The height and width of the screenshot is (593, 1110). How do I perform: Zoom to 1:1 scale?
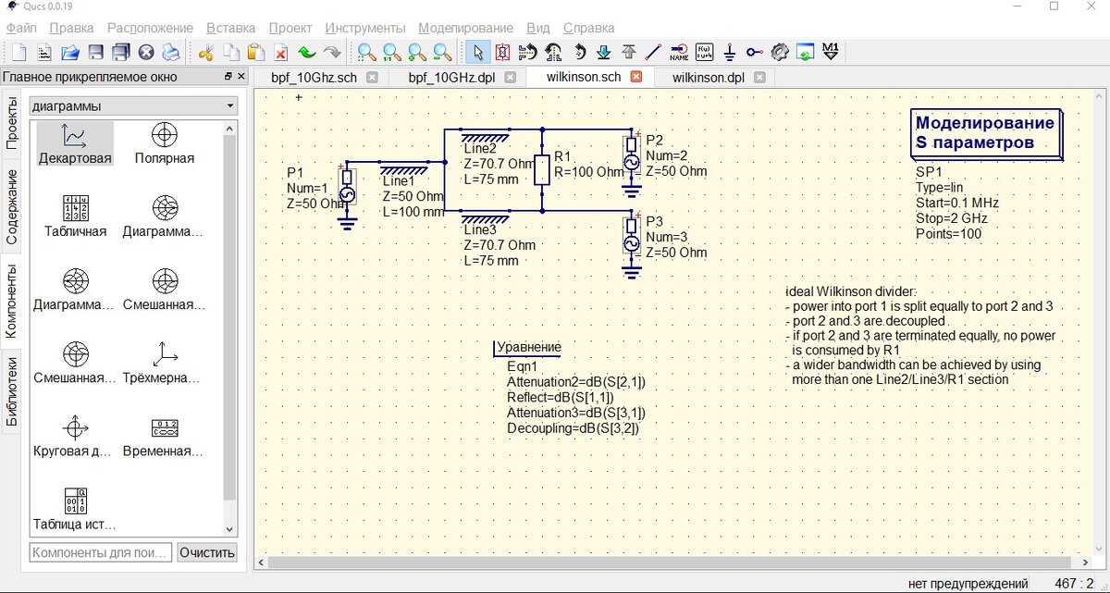point(392,52)
